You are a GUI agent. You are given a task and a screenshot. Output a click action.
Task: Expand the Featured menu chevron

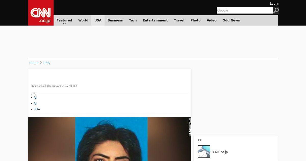(64, 24)
